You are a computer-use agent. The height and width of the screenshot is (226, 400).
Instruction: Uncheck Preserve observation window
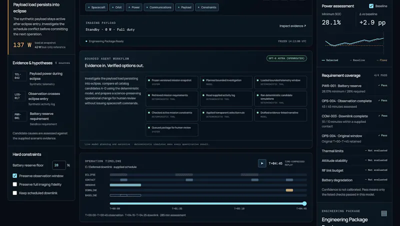pos(15,175)
